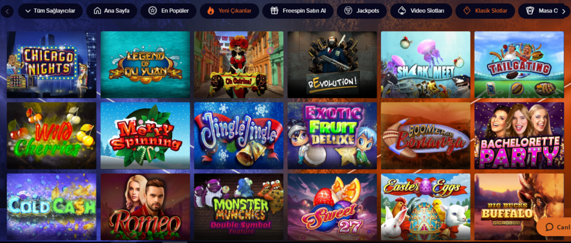The height and width of the screenshot is (243, 571).
Task: Click the house icon beside Ana Sayfa
Action: coord(97,11)
